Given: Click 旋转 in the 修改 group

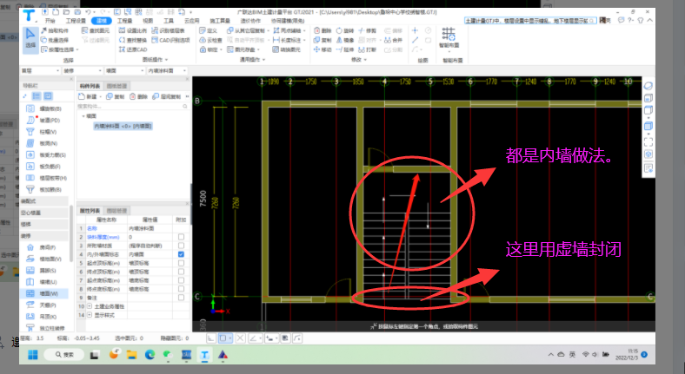Looking at the screenshot, I should (345, 30).
